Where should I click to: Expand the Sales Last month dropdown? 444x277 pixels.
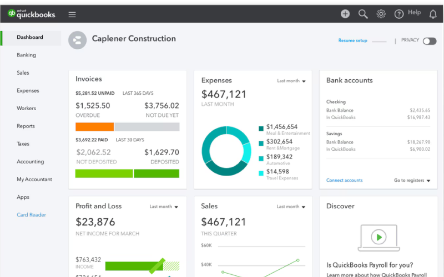pos(291,207)
